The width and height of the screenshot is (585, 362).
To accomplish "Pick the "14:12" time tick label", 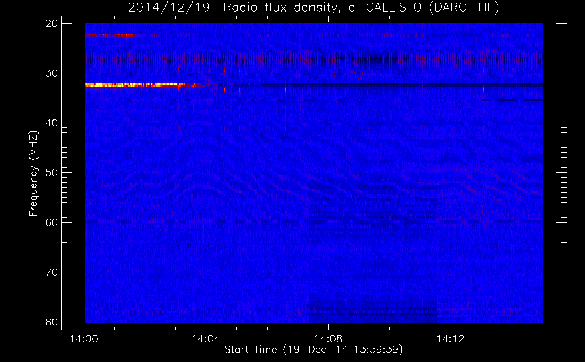I will 451,339.
